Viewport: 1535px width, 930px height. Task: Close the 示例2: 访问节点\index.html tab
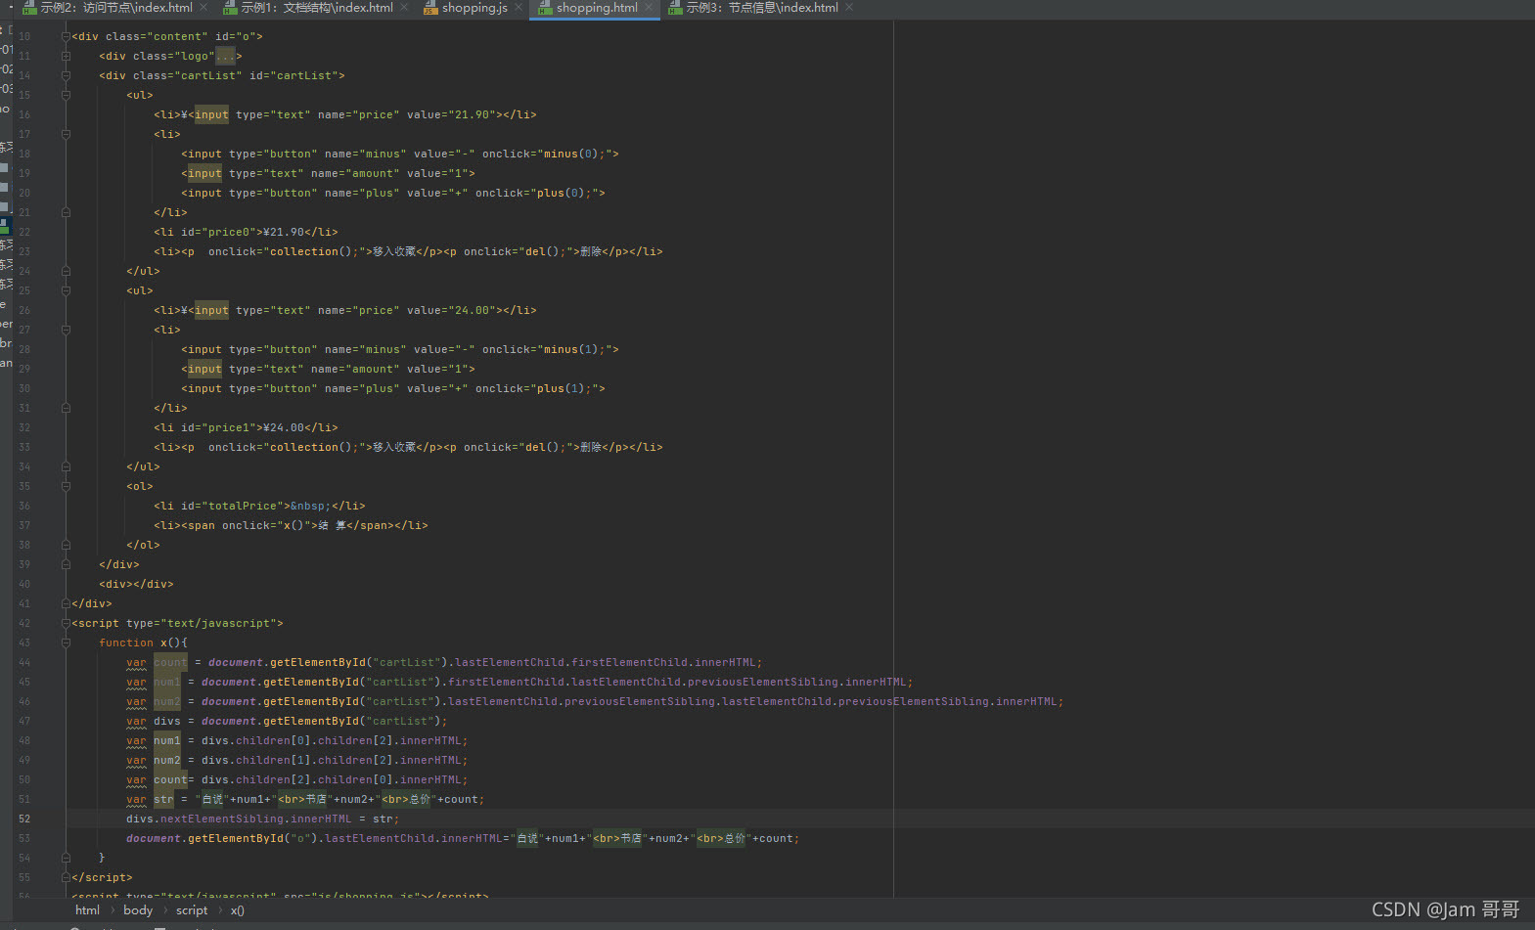[203, 8]
